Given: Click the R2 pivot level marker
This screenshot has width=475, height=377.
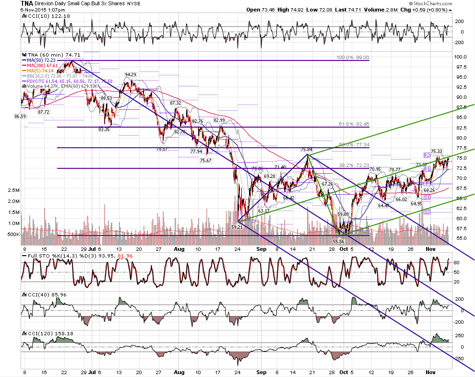Looking at the screenshot, I should [427, 155].
